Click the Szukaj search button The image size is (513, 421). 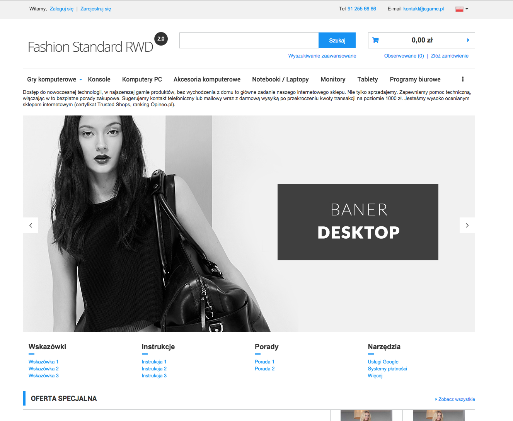[337, 40]
